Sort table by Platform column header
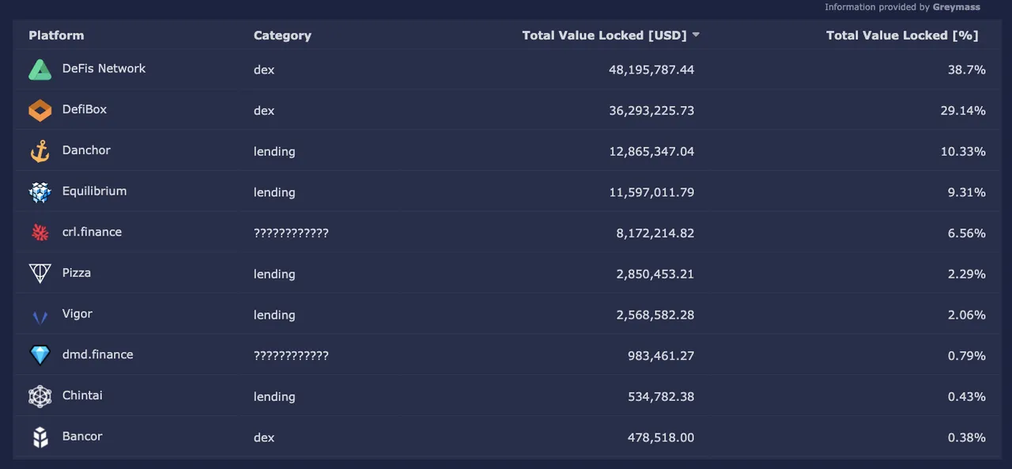Screen dimensions: 1012x469 pos(56,36)
